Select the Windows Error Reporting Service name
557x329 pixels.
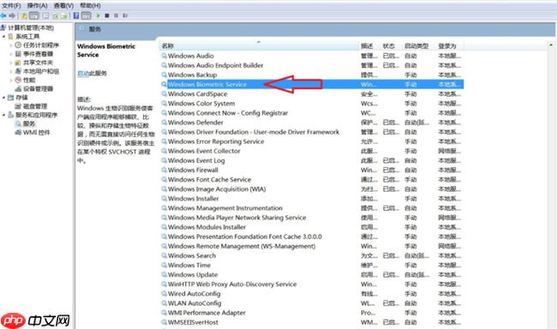tap(216, 141)
